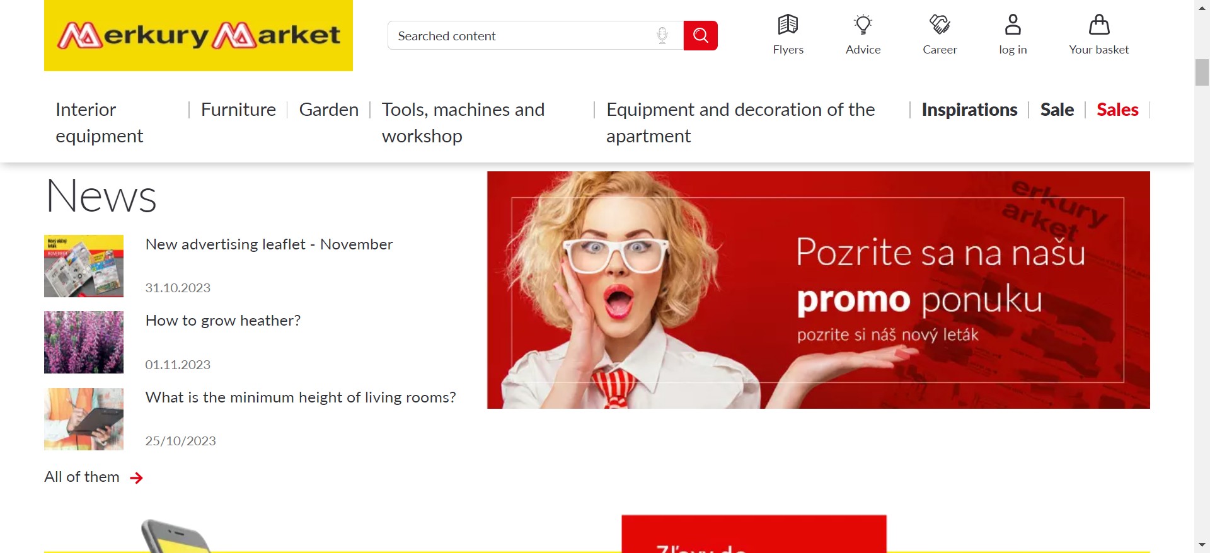Open 'New advertising leaflet - November' news
Viewport: 1210px width, 553px height.
pos(269,244)
